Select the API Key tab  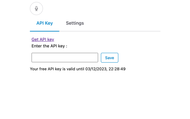click(x=45, y=23)
